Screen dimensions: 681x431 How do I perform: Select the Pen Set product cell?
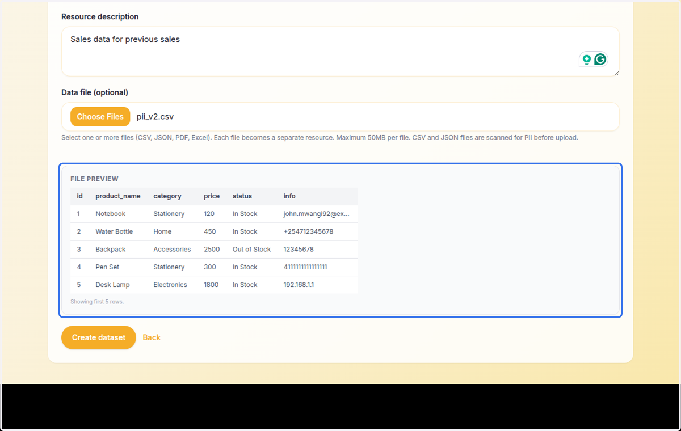[x=107, y=267]
